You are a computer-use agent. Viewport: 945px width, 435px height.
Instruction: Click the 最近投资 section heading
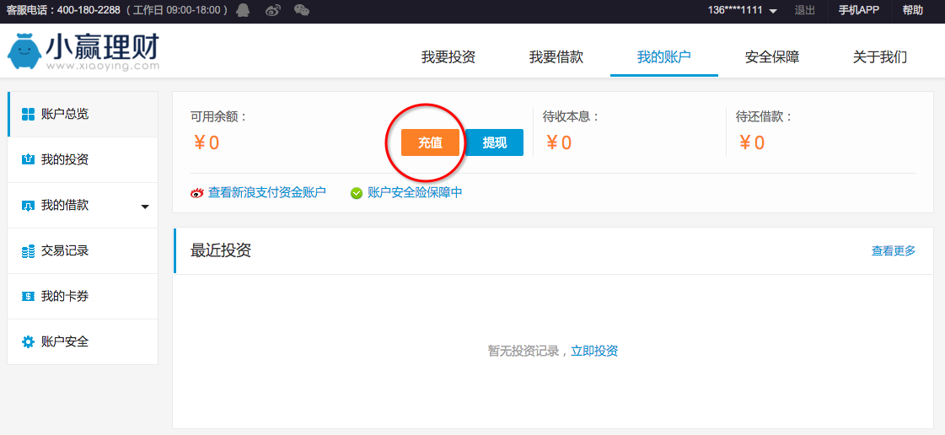click(221, 250)
